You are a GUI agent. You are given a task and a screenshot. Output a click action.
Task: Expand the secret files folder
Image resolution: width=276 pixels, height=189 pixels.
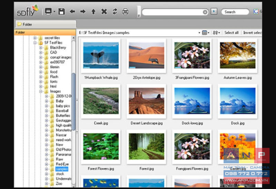click(x=35, y=38)
